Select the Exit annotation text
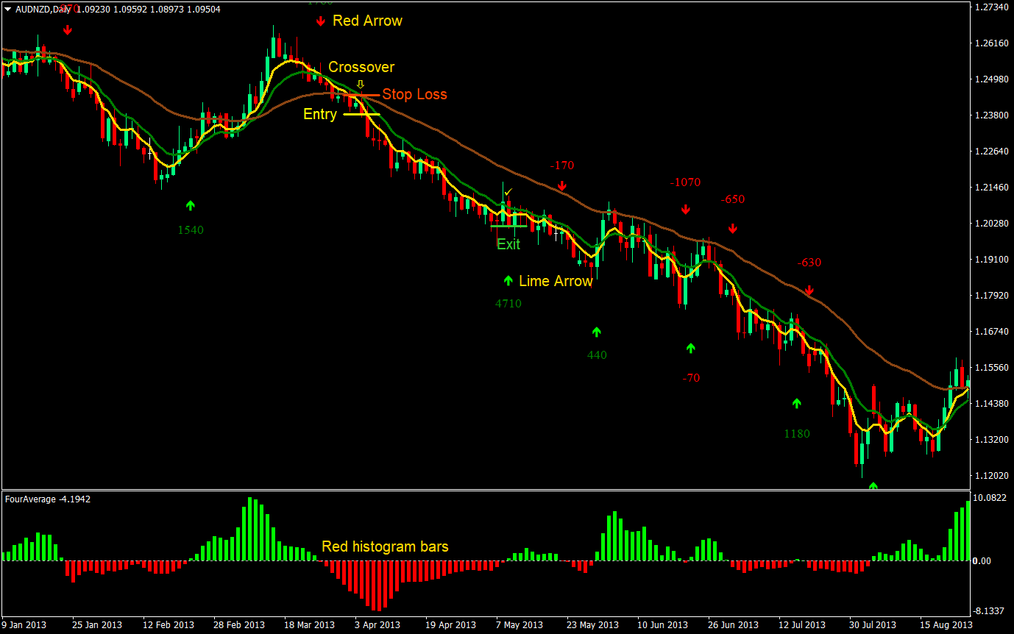Image resolution: width=1014 pixels, height=634 pixels. point(508,244)
